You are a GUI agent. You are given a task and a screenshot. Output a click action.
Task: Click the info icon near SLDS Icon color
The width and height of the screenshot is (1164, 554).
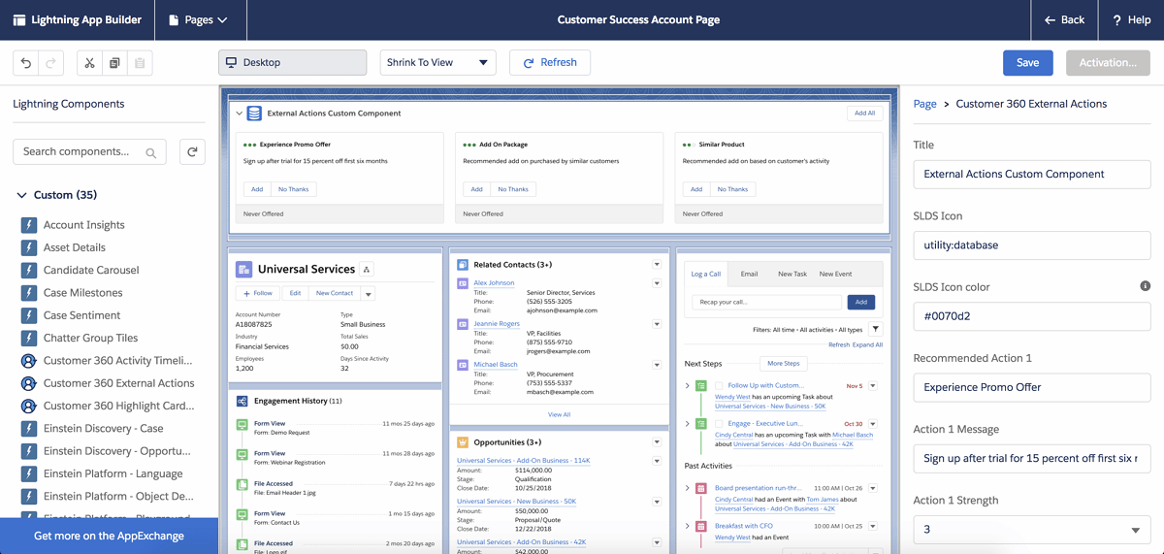tap(1145, 286)
